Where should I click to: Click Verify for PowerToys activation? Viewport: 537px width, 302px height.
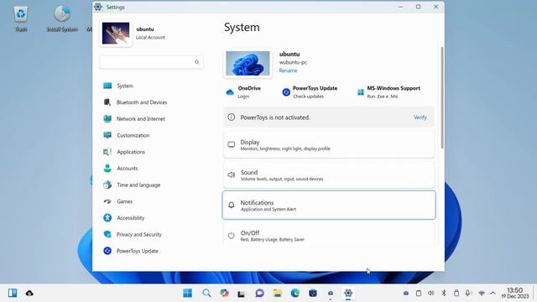[420, 117]
